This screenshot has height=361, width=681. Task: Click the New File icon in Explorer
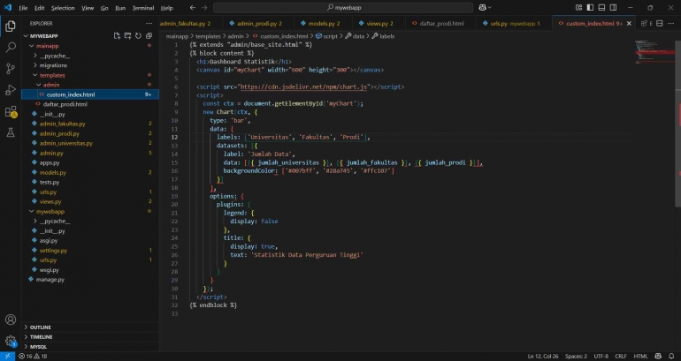117,36
